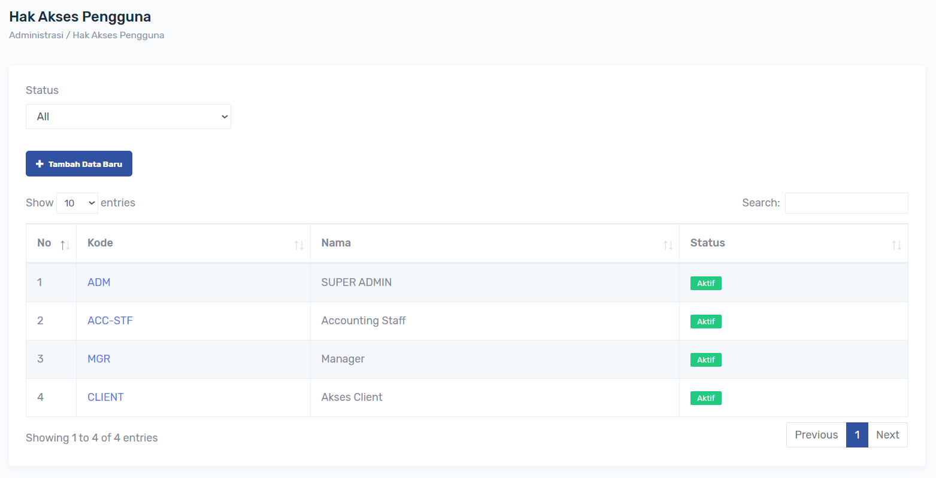The image size is (936, 478).
Task: Open the MGR code link
Action: pyautogui.click(x=99, y=359)
